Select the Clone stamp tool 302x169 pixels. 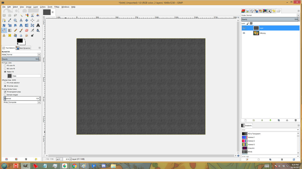[x=4, y=36]
